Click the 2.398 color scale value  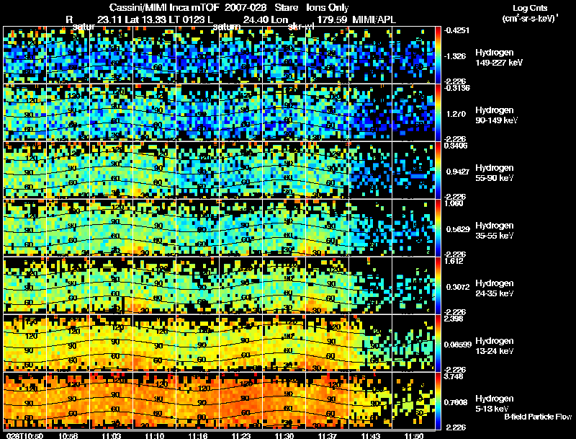coord(454,319)
